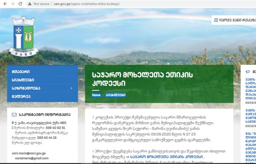Open the სიახლეები menu item in the blue sidebar
The width and height of the screenshot is (256, 164).
[23, 80]
